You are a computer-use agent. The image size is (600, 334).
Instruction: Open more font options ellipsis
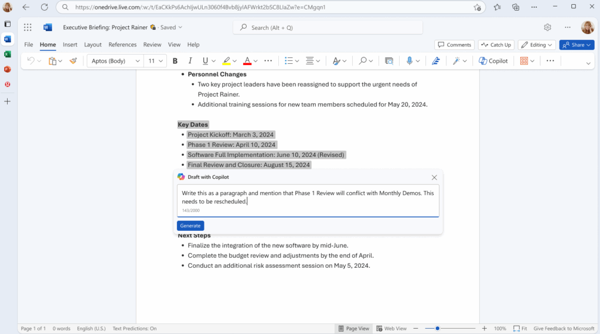click(x=268, y=61)
